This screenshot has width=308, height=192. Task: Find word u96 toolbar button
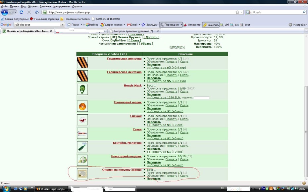tap(225, 25)
